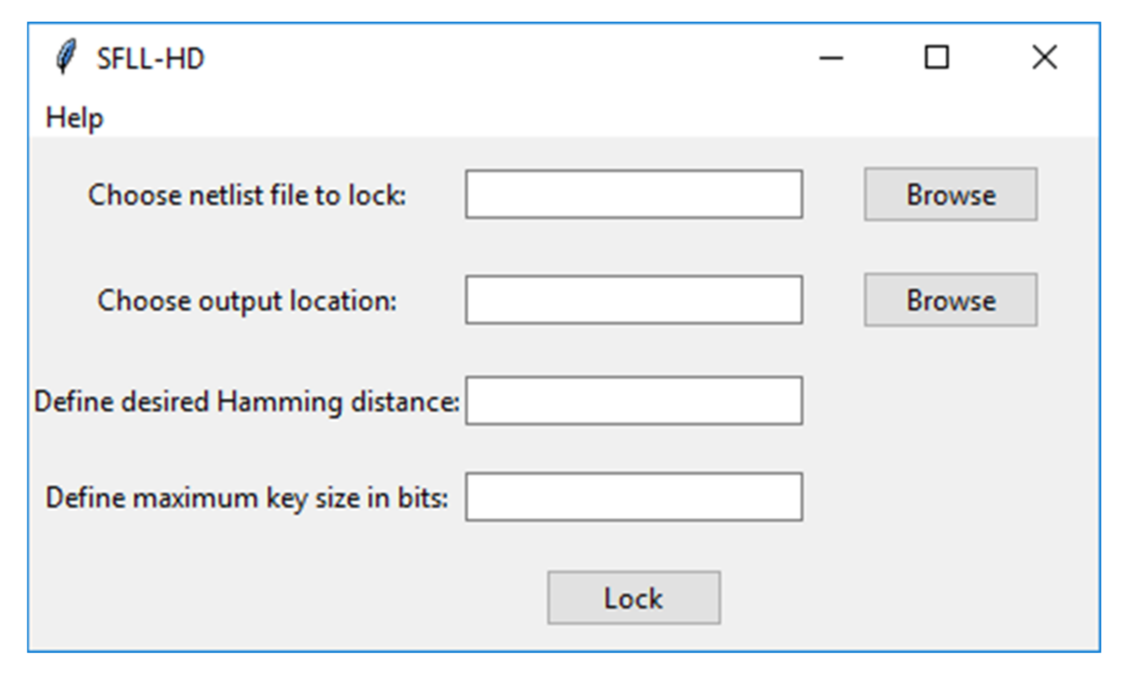Image resolution: width=1124 pixels, height=673 pixels.
Task: Maximize the SFLL-HD window
Action: [x=937, y=57]
